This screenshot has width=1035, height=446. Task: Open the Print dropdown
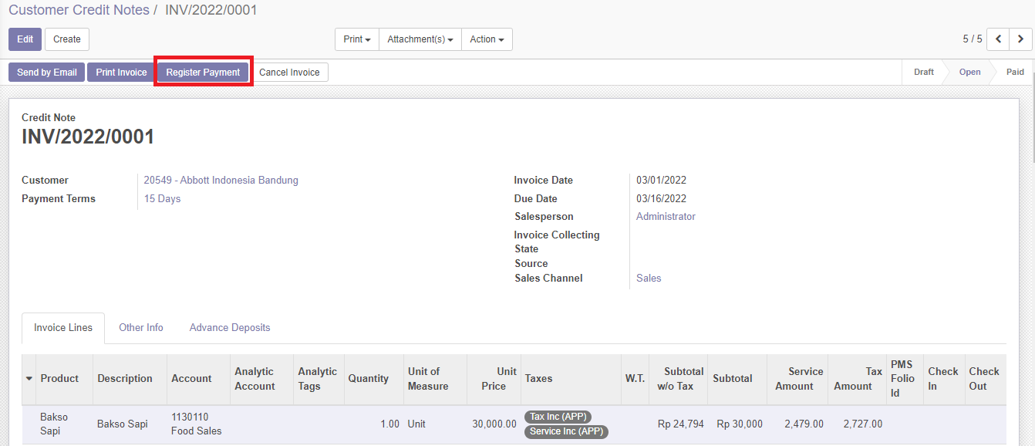pyautogui.click(x=356, y=39)
